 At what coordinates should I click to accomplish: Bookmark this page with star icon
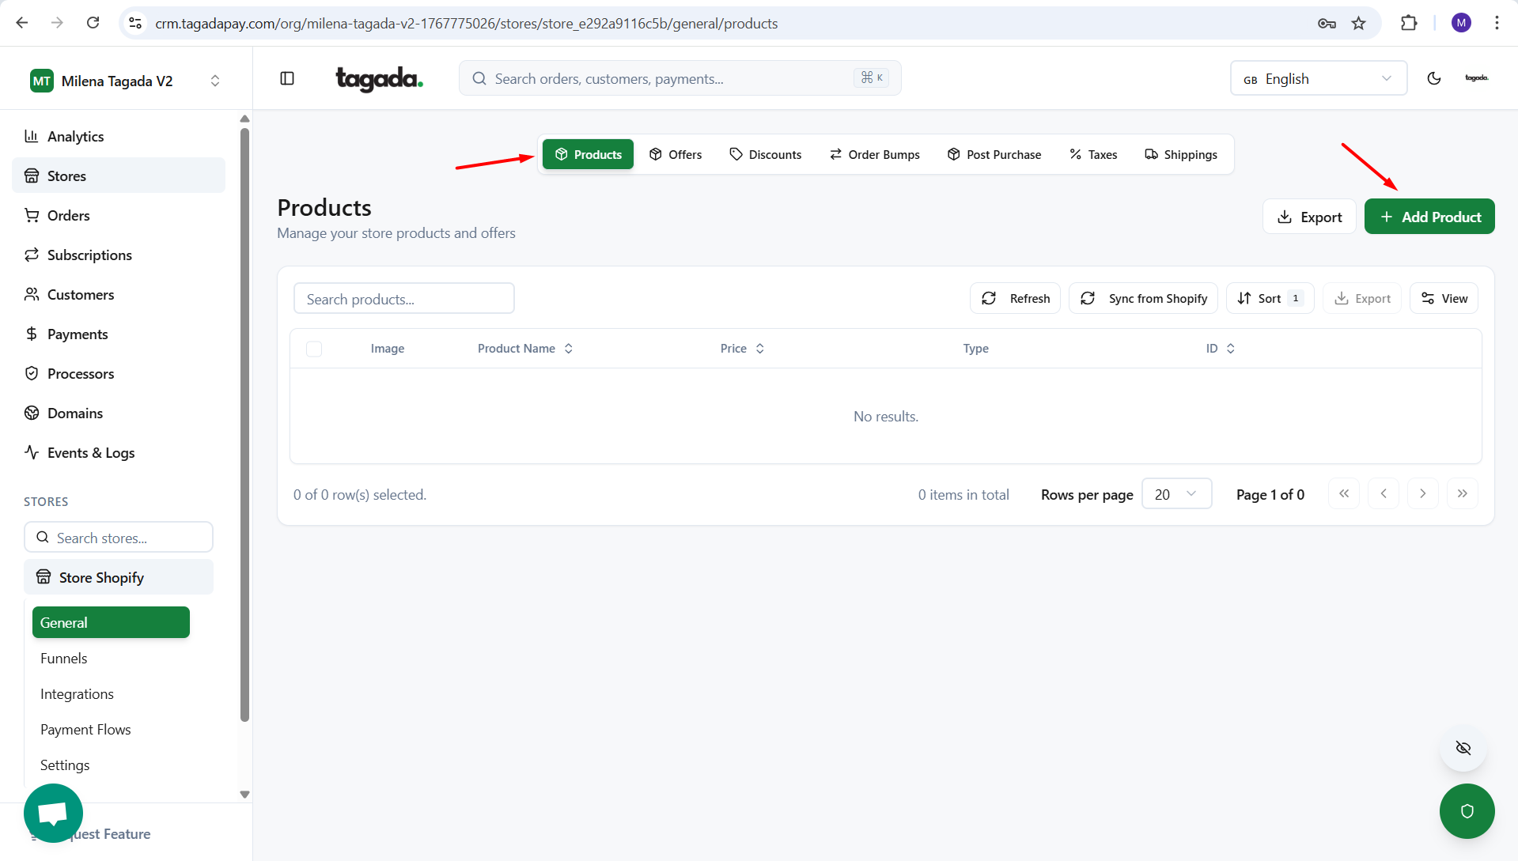1358,23
